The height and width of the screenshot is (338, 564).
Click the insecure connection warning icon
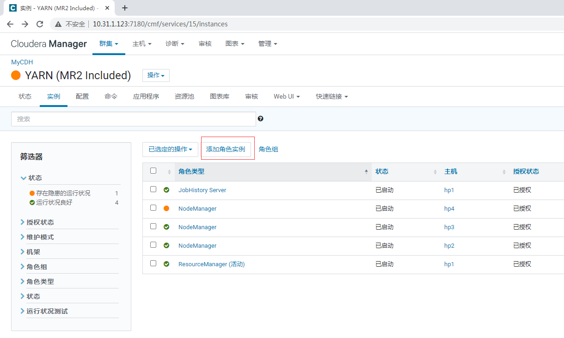coord(58,24)
